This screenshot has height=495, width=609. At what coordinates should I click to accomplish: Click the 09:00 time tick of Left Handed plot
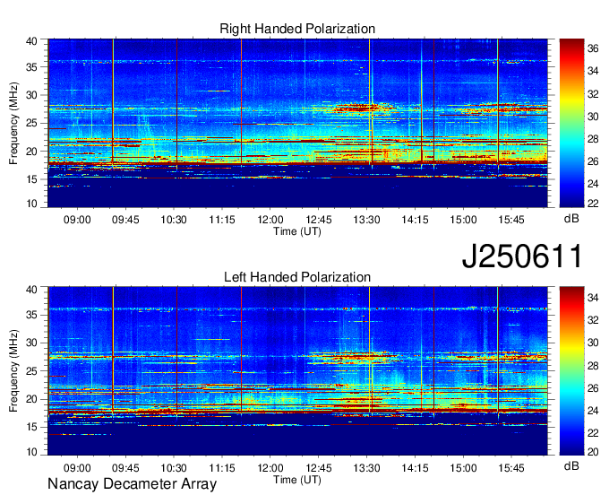coord(77,468)
